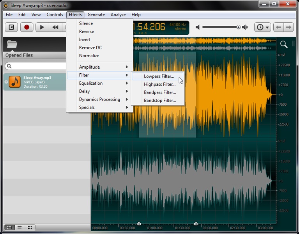Screen dimensions: 299x234
Task: Click the Opened Files folder icon
Action: [12, 44]
